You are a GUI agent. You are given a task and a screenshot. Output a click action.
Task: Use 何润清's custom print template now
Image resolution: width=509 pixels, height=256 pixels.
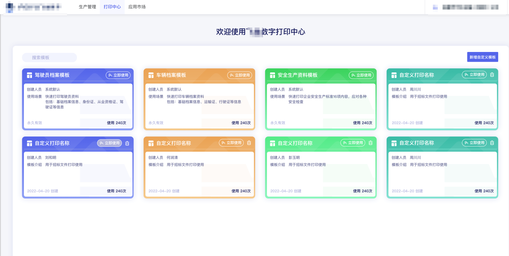coord(231,143)
